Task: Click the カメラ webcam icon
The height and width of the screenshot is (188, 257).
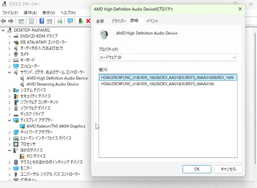Action: (16, 54)
